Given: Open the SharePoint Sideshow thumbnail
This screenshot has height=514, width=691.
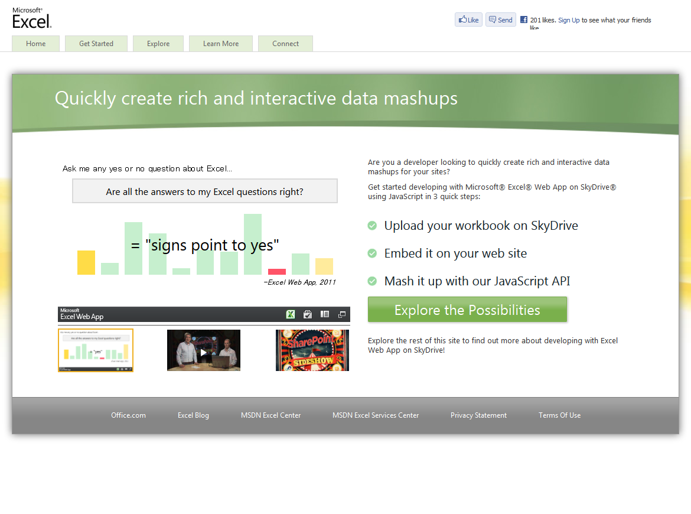Looking at the screenshot, I should (312, 350).
